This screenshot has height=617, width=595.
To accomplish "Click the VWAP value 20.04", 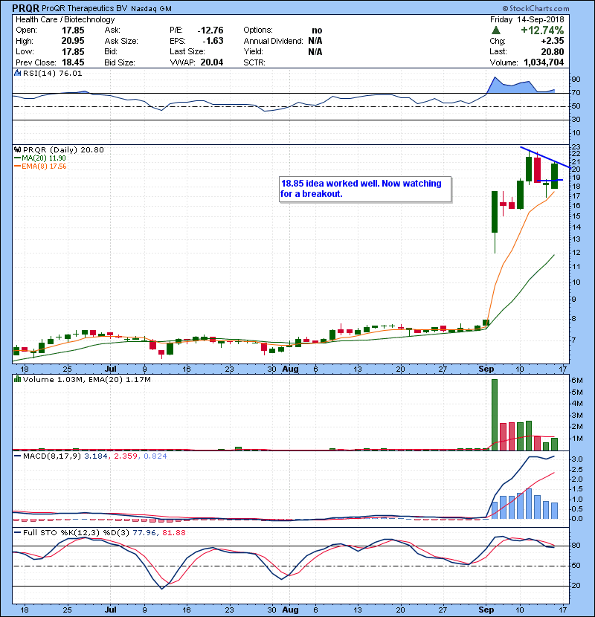I will point(212,62).
